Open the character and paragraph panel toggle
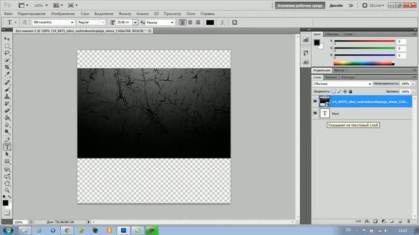419x235 pixels. point(234,22)
